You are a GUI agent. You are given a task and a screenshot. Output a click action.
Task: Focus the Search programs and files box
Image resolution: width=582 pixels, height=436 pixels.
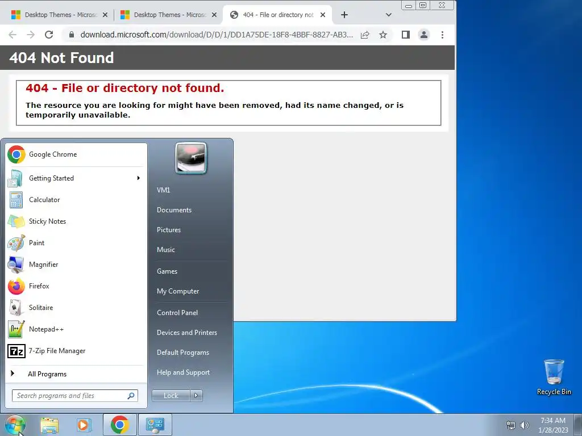point(75,396)
